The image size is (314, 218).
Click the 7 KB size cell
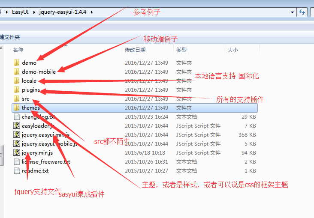(x=250, y=126)
